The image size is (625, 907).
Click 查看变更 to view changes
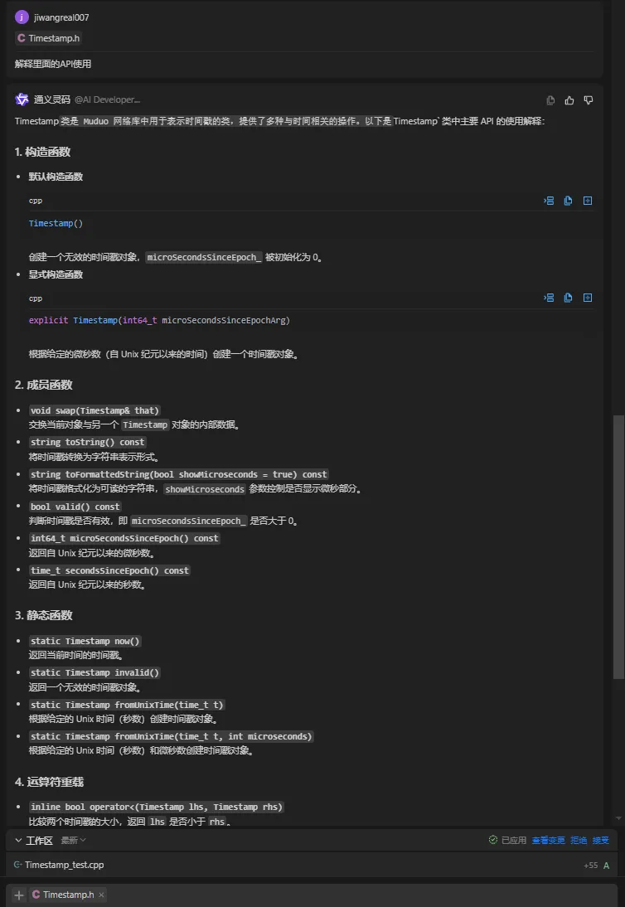click(x=548, y=840)
